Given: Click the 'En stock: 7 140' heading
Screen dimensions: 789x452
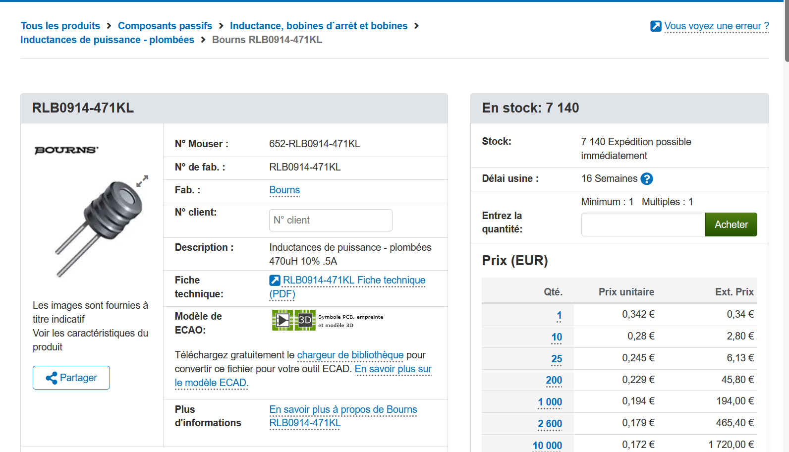Looking at the screenshot, I should [530, 108].
